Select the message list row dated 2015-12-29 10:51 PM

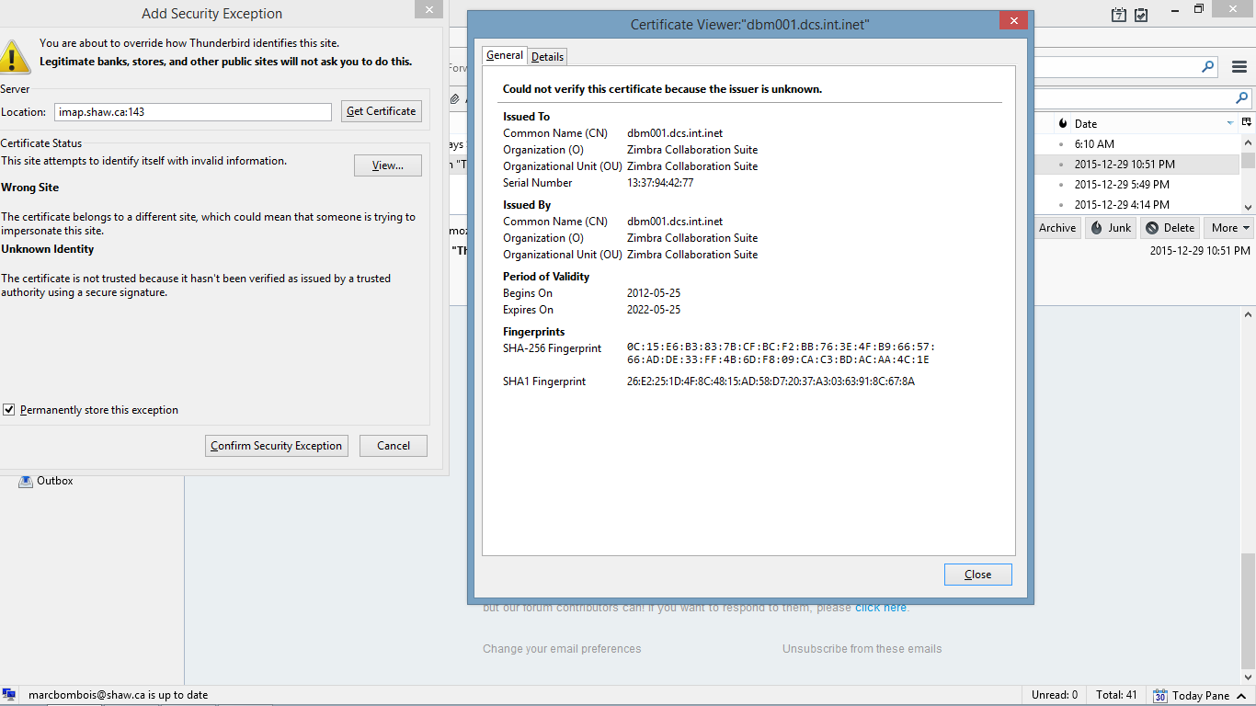point(1136,165)
